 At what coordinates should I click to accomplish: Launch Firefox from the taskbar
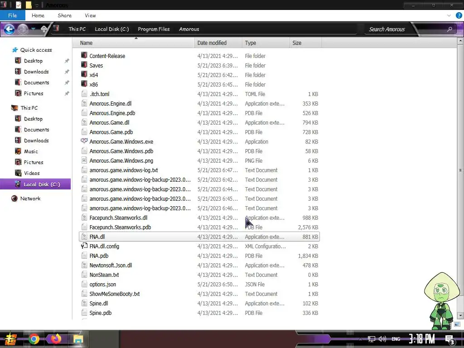point(55,339)
